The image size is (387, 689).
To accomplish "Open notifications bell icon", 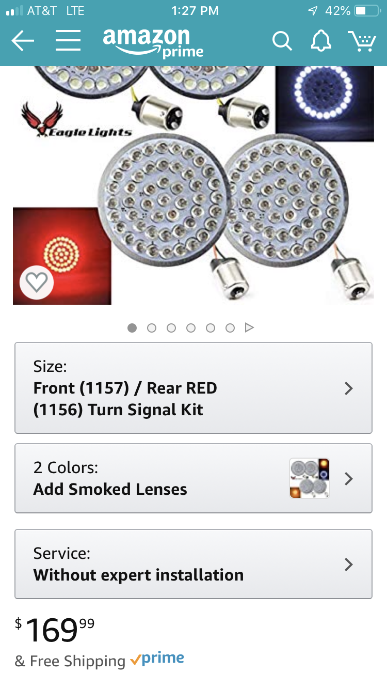I will click(x=321, y=41).
